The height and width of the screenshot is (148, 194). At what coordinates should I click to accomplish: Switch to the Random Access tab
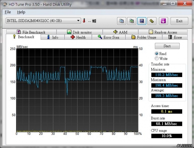[x=163, y=32]
